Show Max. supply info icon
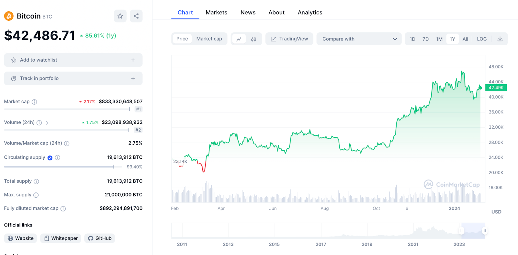518x255 pixels. point(36,195)
